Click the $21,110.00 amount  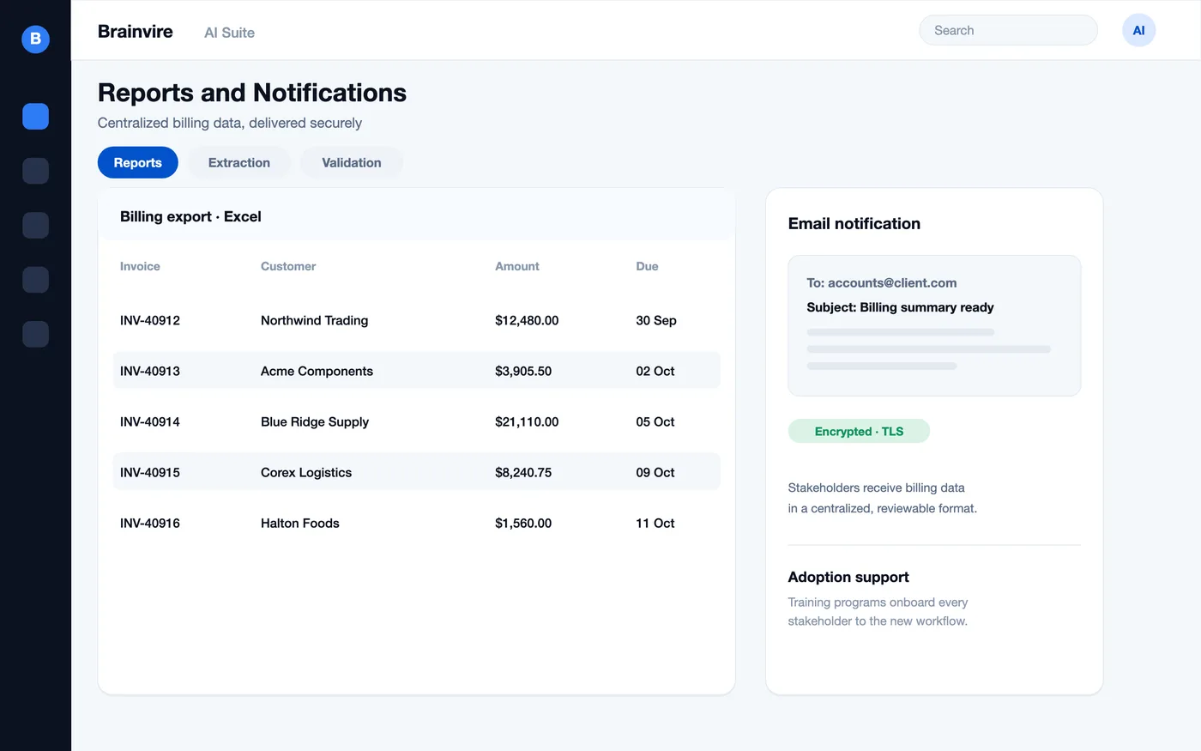pos(527,421)
